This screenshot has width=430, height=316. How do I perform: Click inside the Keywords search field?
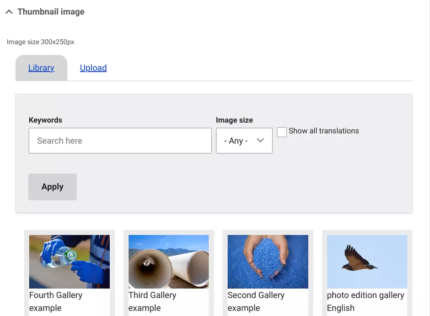tap(120, 140)
